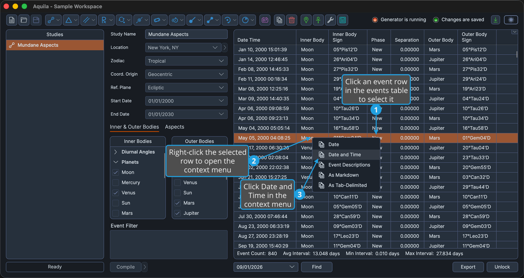Open the table column chooser arrow
The image size is (524, 278).
(x=514, y=32)
